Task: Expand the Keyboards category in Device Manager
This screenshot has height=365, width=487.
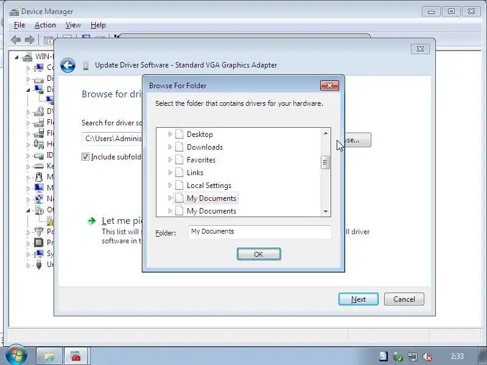Action: pos(28,167)
